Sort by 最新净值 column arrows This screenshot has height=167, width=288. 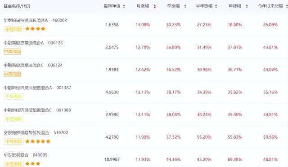pos(124,6)
